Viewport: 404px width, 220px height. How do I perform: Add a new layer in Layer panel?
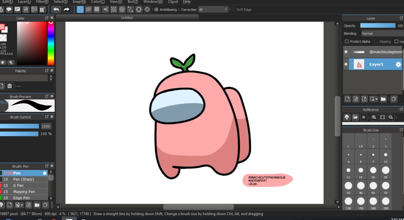point(348,99)
